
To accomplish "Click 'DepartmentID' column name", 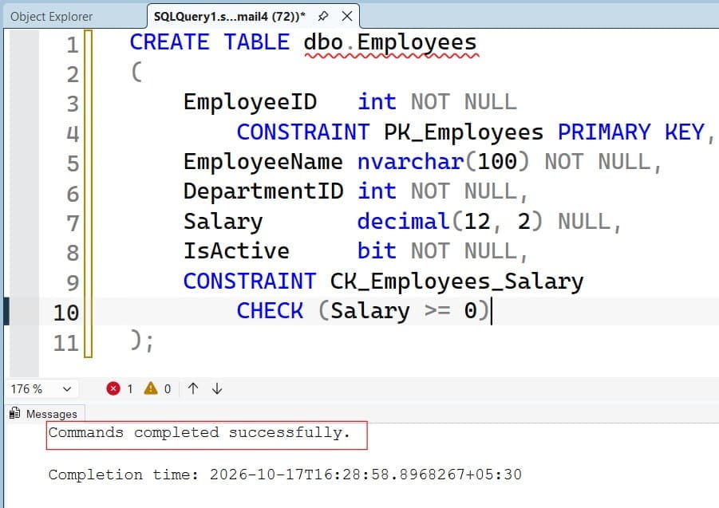I will click(263, 191).
